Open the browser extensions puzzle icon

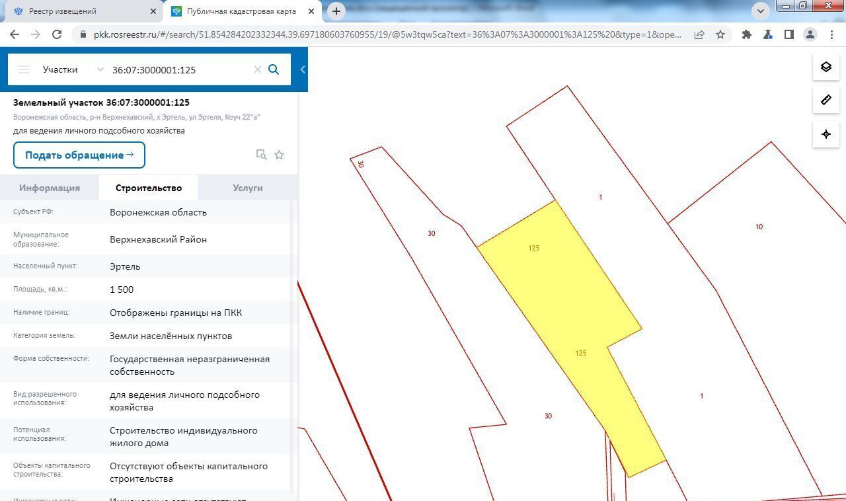747,34
